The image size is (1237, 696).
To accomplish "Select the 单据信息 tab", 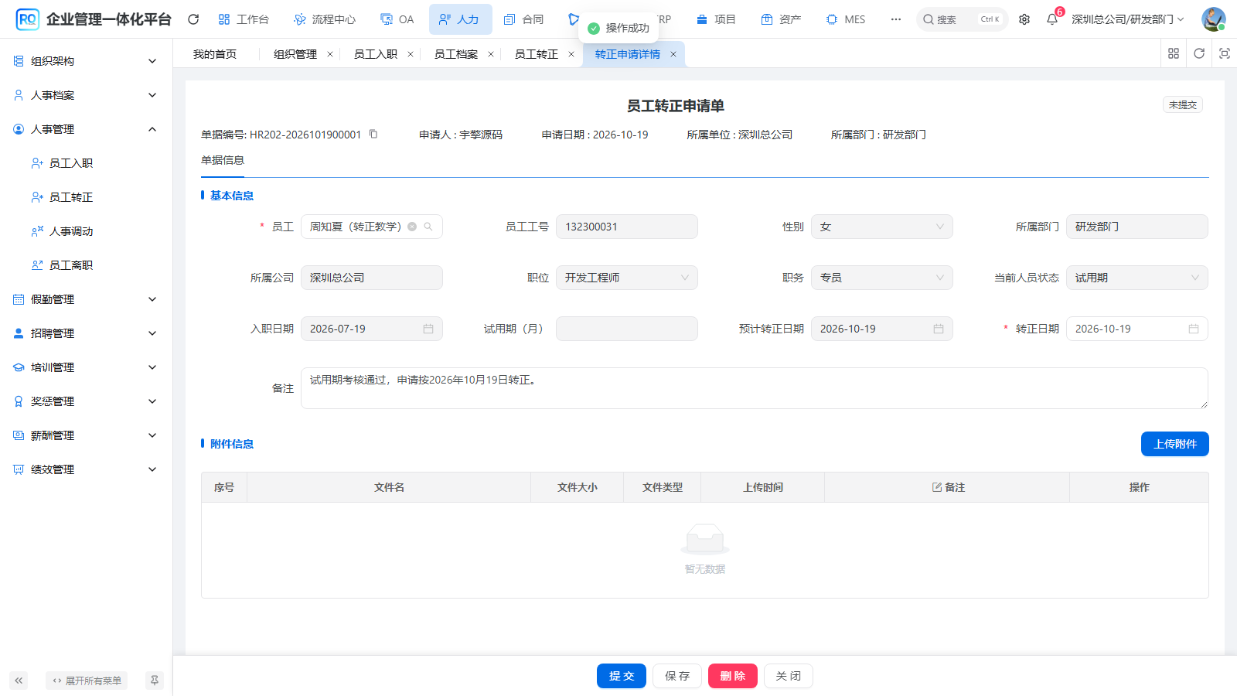I will coord(223,160).
